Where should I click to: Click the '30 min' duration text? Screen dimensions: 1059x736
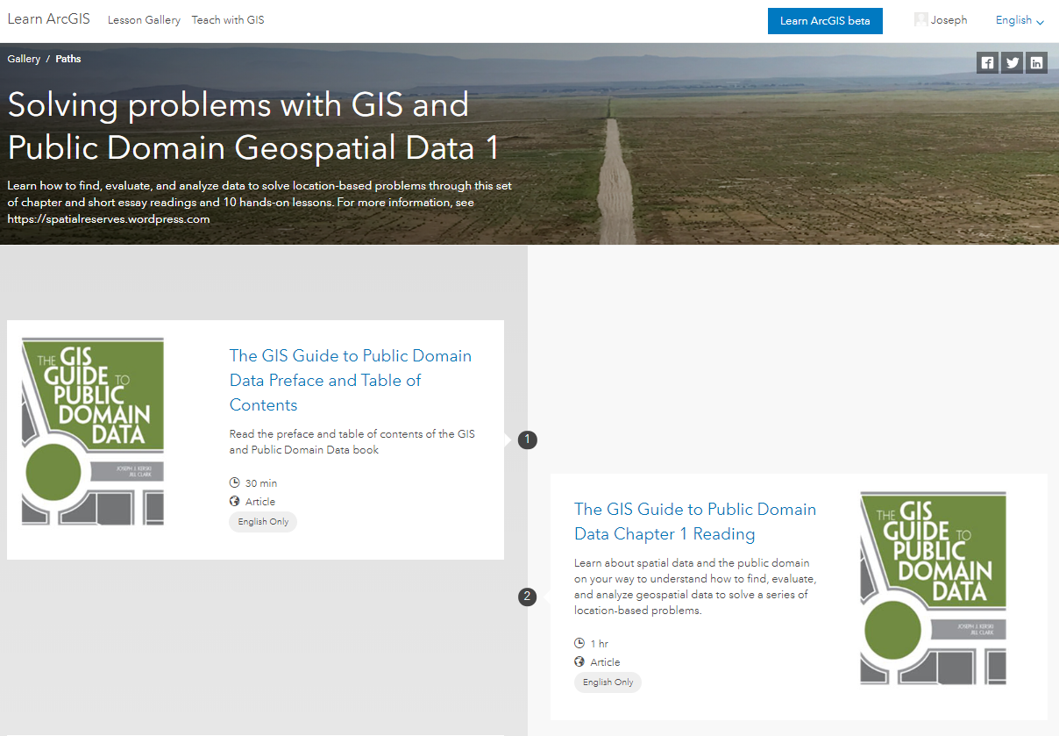point(261,483)
